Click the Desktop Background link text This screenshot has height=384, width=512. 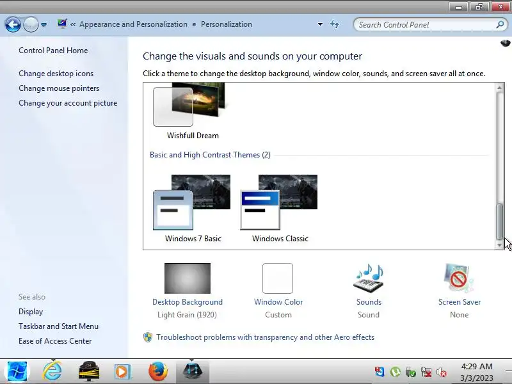(x=188, y=302)
